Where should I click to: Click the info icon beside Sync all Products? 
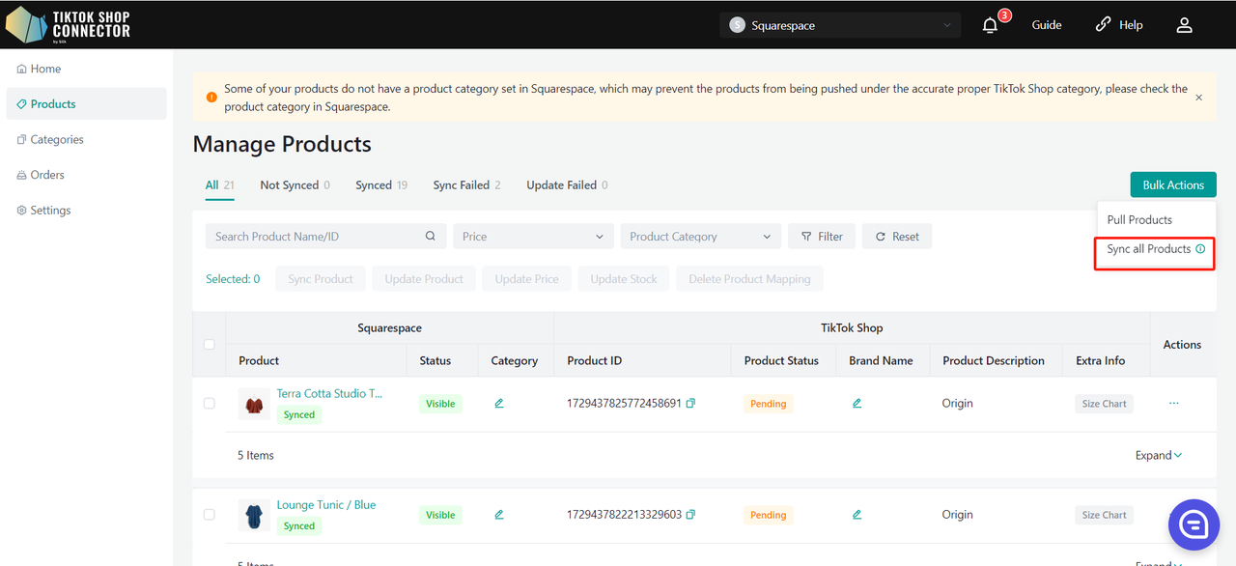click(1200, 249)
